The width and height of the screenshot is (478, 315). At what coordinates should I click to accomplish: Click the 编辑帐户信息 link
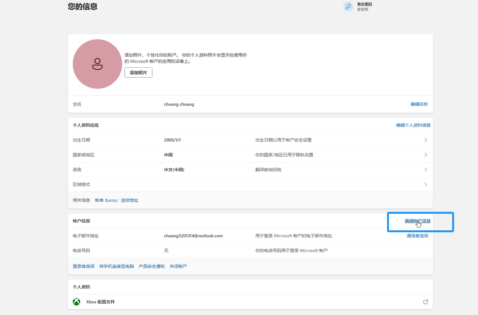pyautogui.click(x=417, y=221)
